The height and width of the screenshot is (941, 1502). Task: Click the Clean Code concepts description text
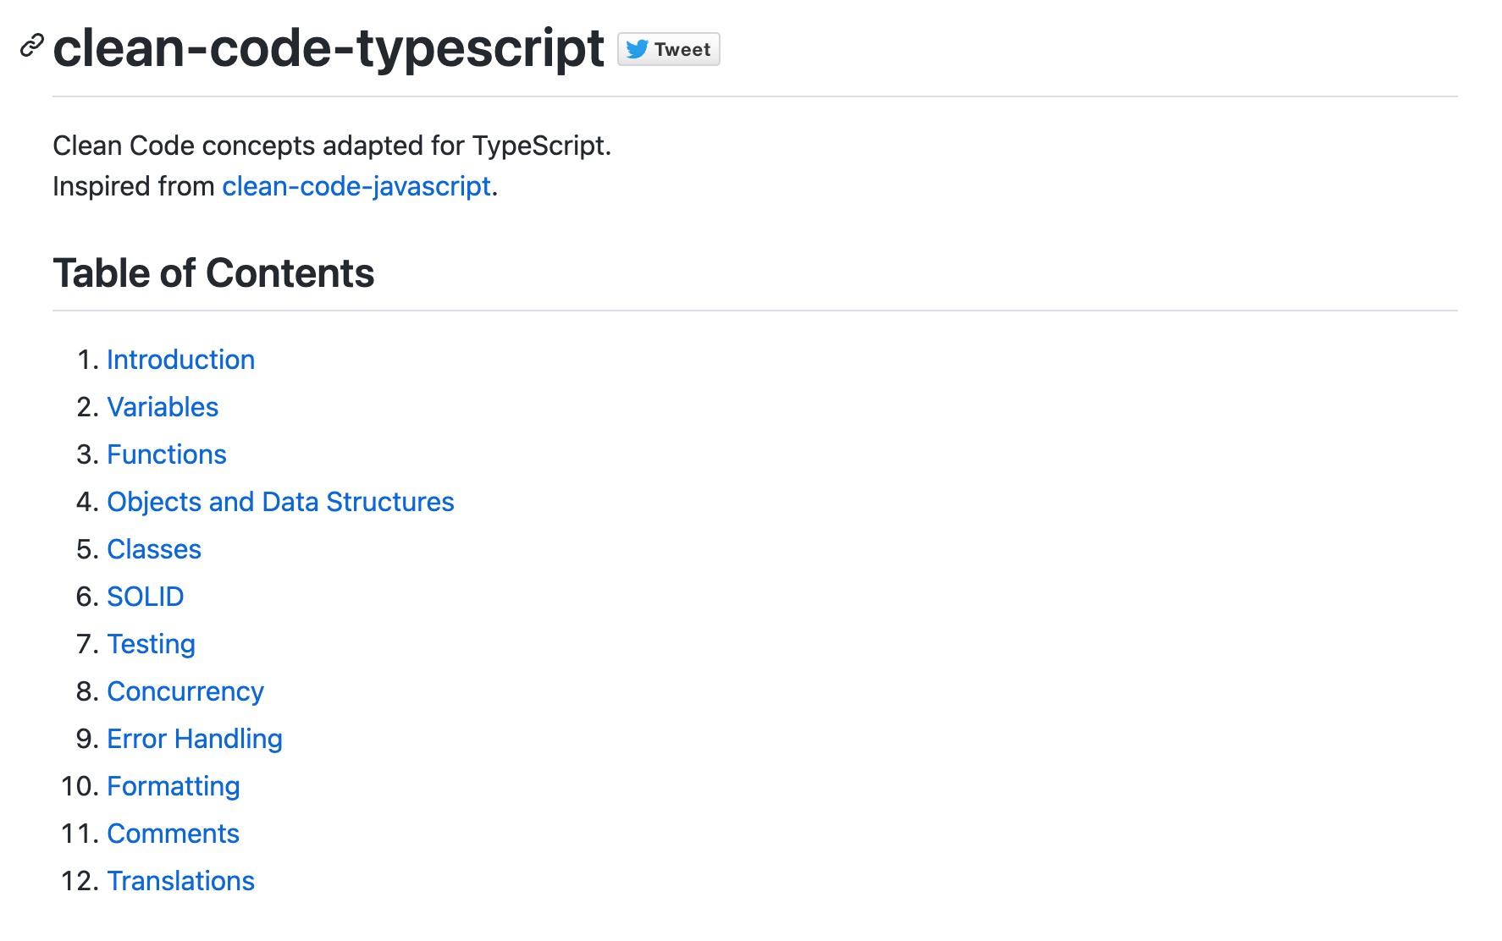pos(331,146)
